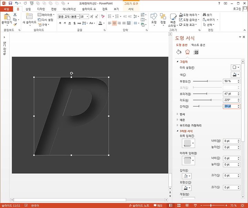Click the Undo arrow icon
The image size is (248, 208).
coord(17,3)
